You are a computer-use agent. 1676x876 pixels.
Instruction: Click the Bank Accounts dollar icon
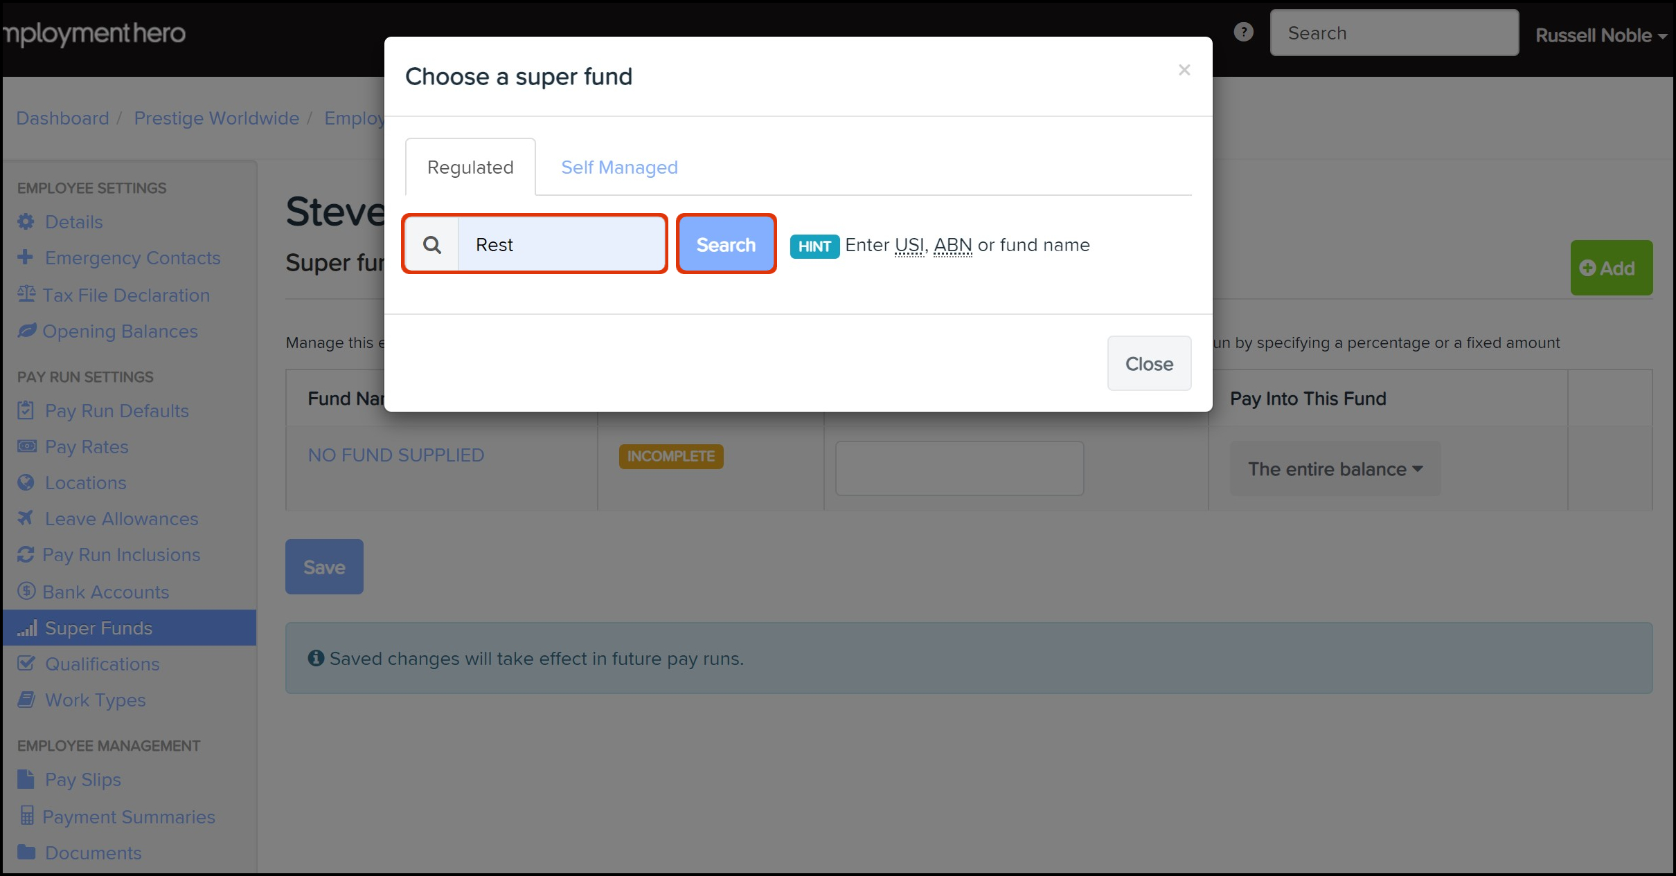click(x=26, y=591)
